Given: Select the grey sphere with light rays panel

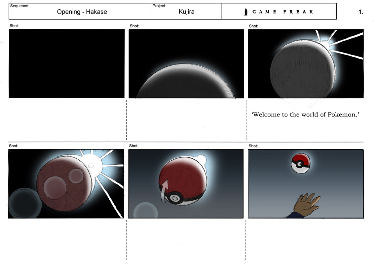Looking at the screenshot, I should point(306,64).
